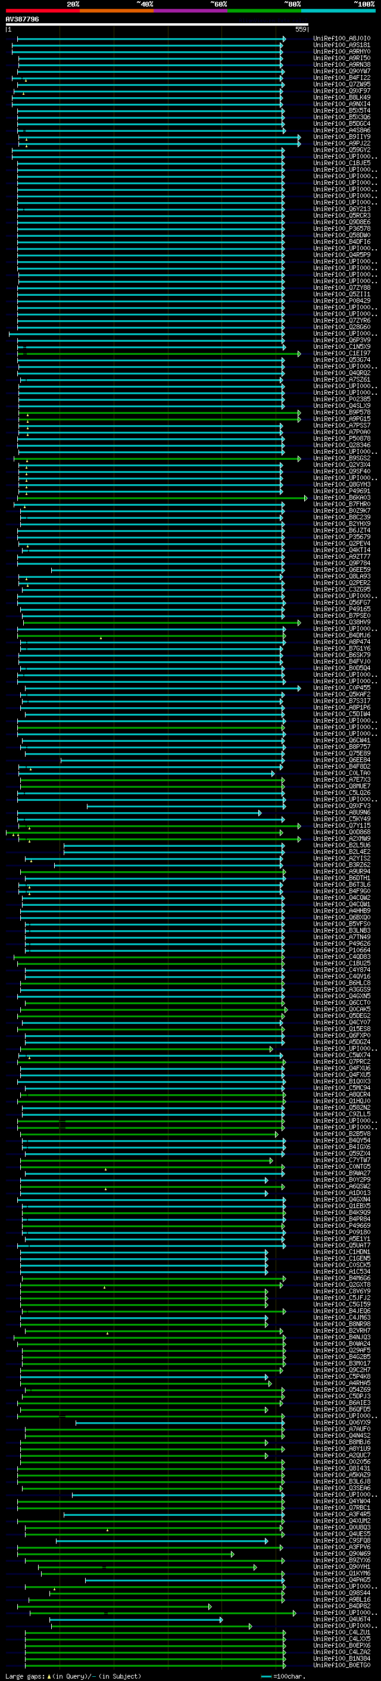Click label UniRef100_Q9P784

click(x=342, y=563)
